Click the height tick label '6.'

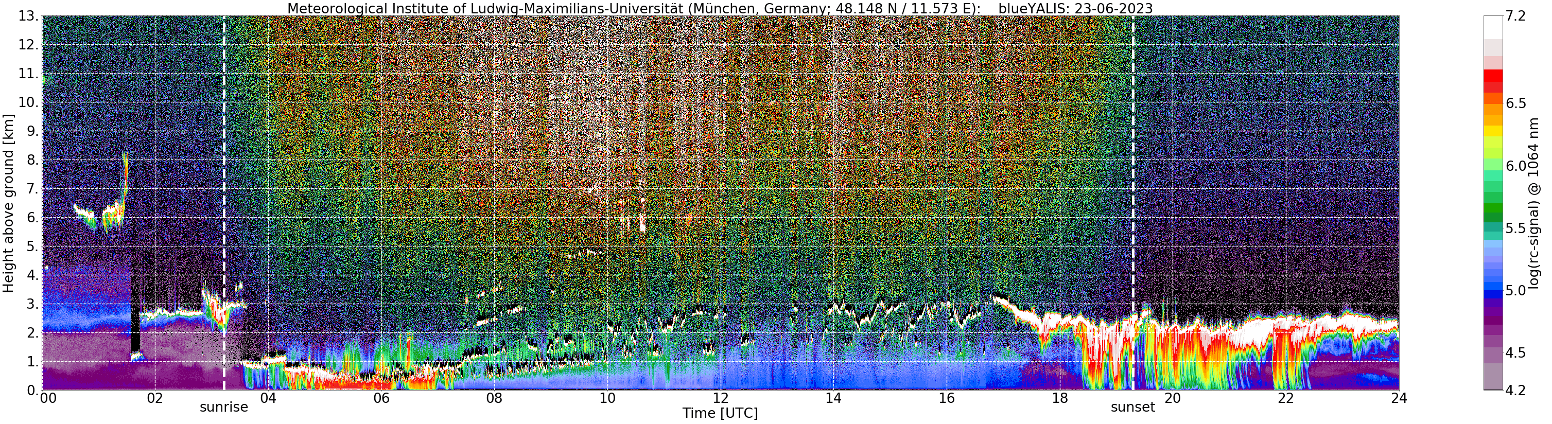(x=32, y=218)
